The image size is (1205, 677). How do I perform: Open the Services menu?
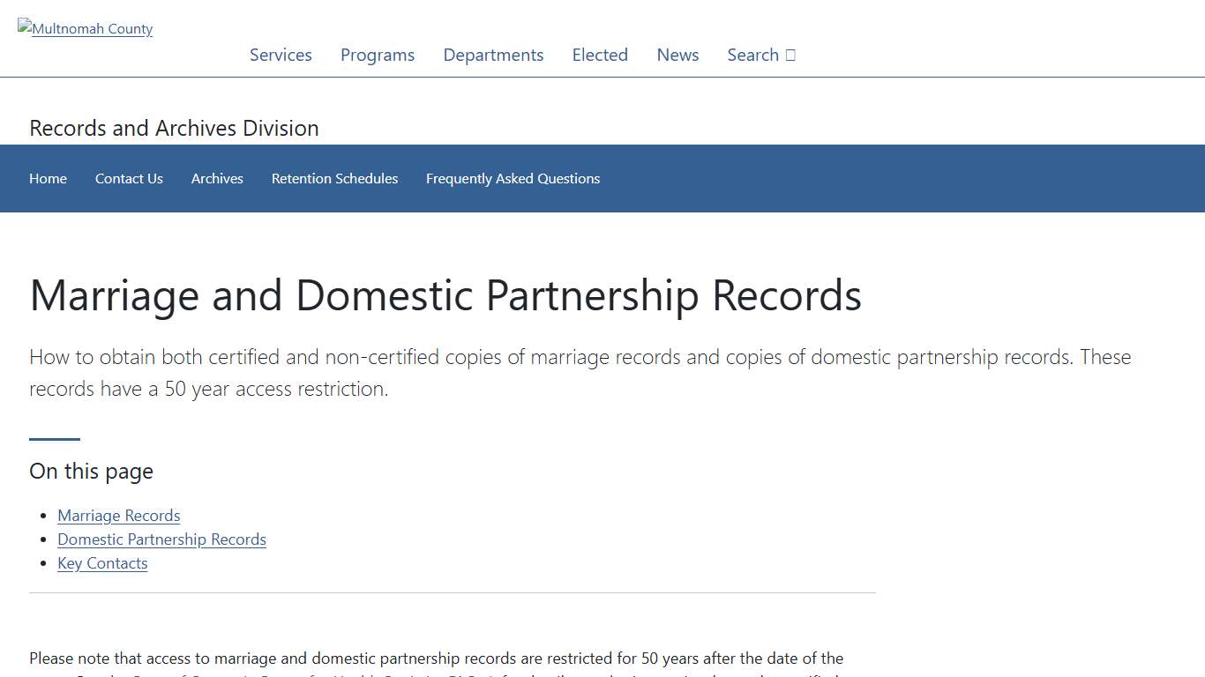point(281,55)
